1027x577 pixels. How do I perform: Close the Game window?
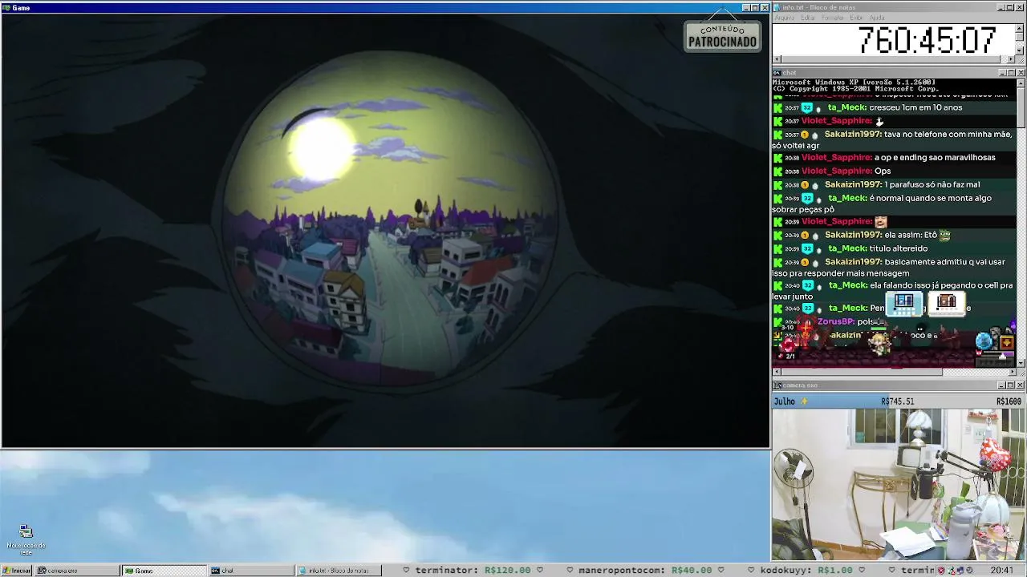(765, 8)
